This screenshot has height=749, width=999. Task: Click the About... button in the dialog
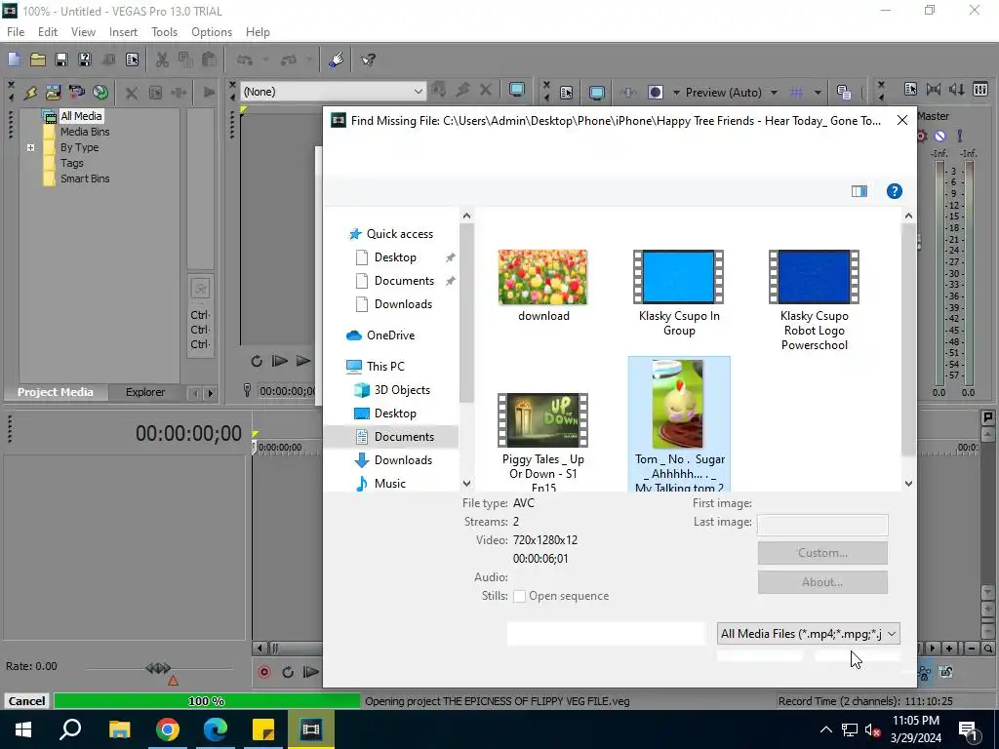(822, 582)
